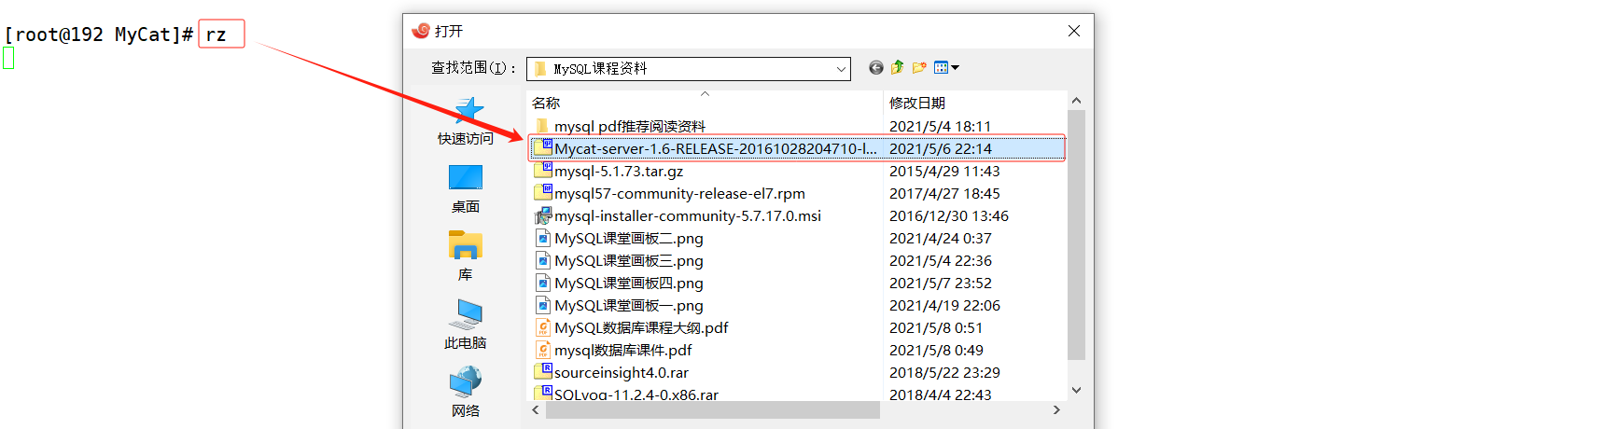Click horizontal scroll left arrow
This screenshot has height=429, width=1621.
536,409
